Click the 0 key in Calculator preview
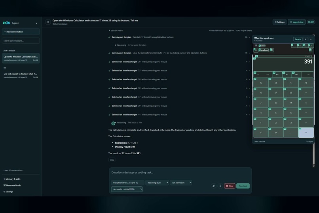319x213 pixels. tap(276, 133)
